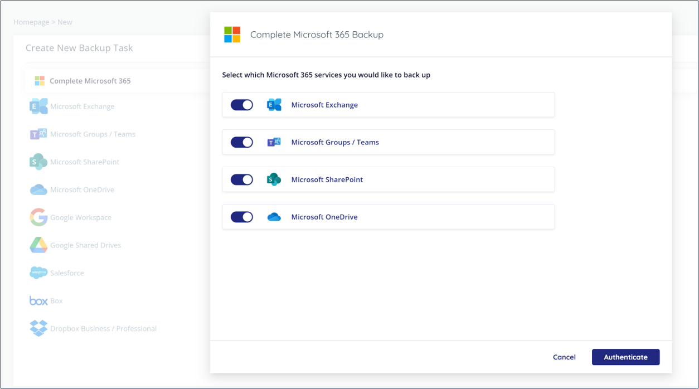Go to Homepage via breadcrumb
Screen dimensions: 699x389
pyautogui.click(x=31, y=22)
